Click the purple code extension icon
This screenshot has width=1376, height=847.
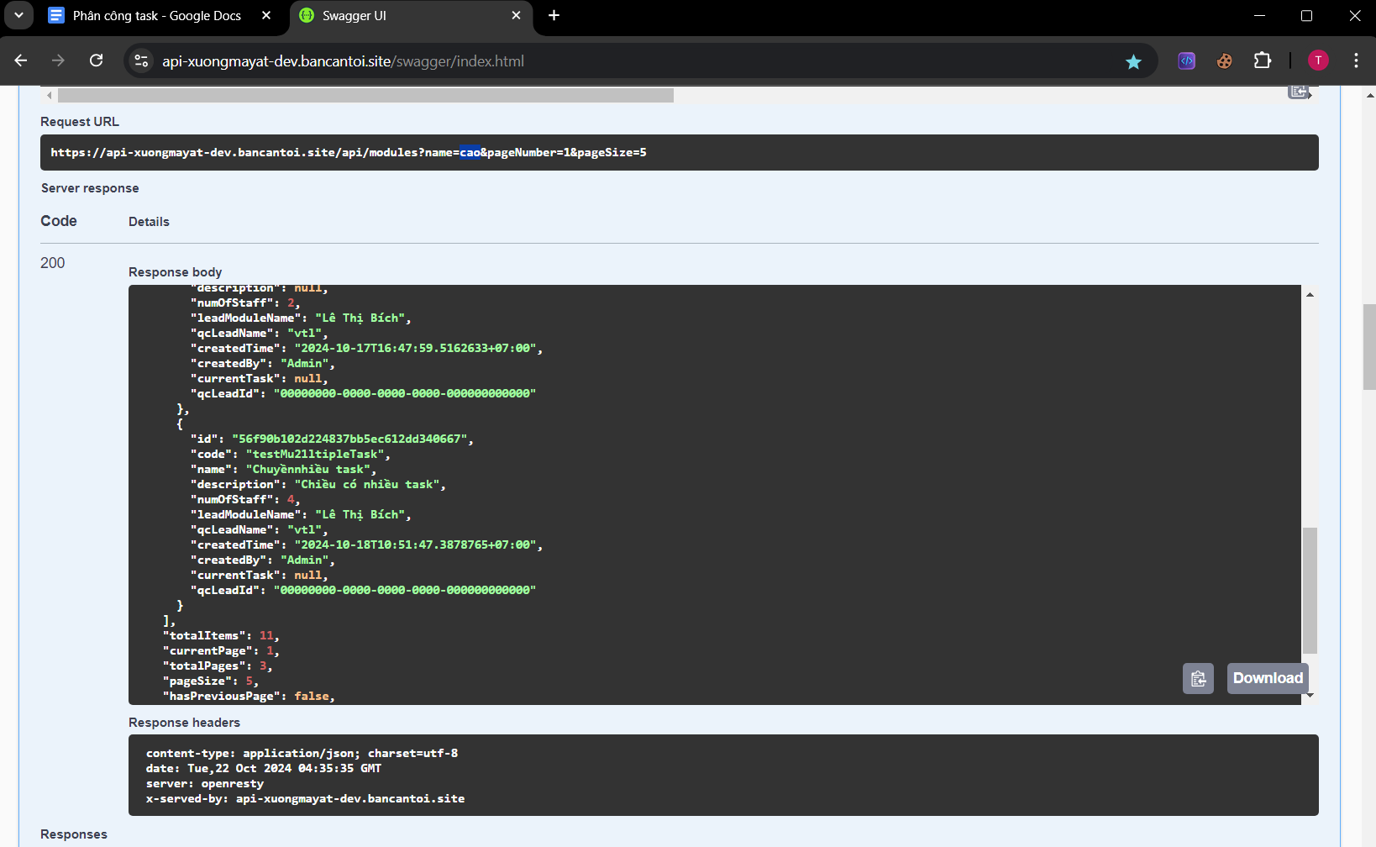1186,60
